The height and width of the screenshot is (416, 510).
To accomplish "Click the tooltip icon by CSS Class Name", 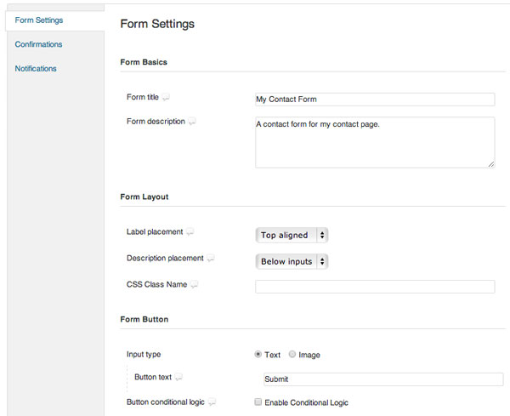I will click(194, 284).
